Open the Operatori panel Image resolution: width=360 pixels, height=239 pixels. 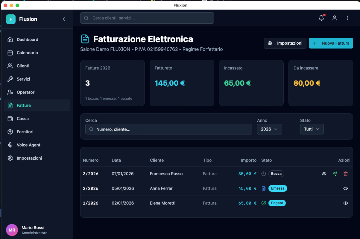pyautogui.click(x=27, y=92)
